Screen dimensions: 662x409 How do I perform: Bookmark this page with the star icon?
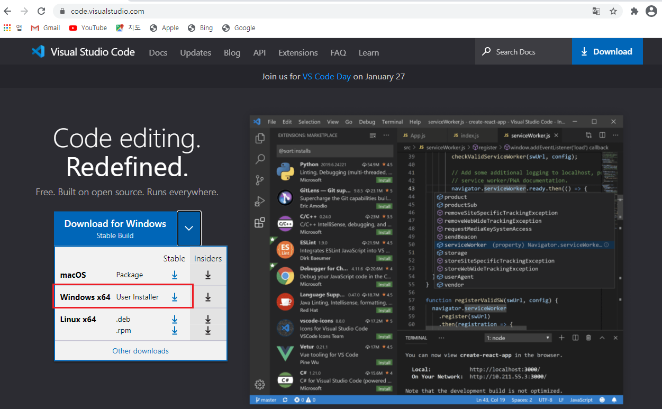(613, 11)
